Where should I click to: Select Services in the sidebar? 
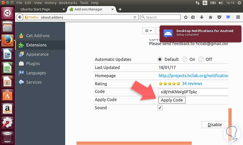(40, 82)
